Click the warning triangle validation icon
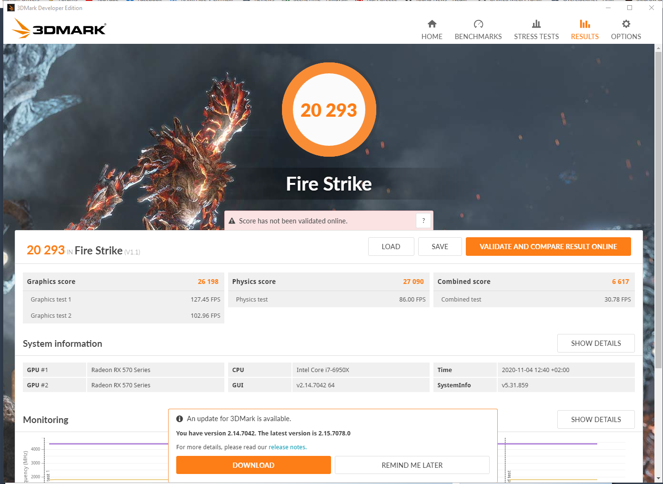The height and width of the screenshot is (484, 663). pyautogui.click(x=232, y=221)
